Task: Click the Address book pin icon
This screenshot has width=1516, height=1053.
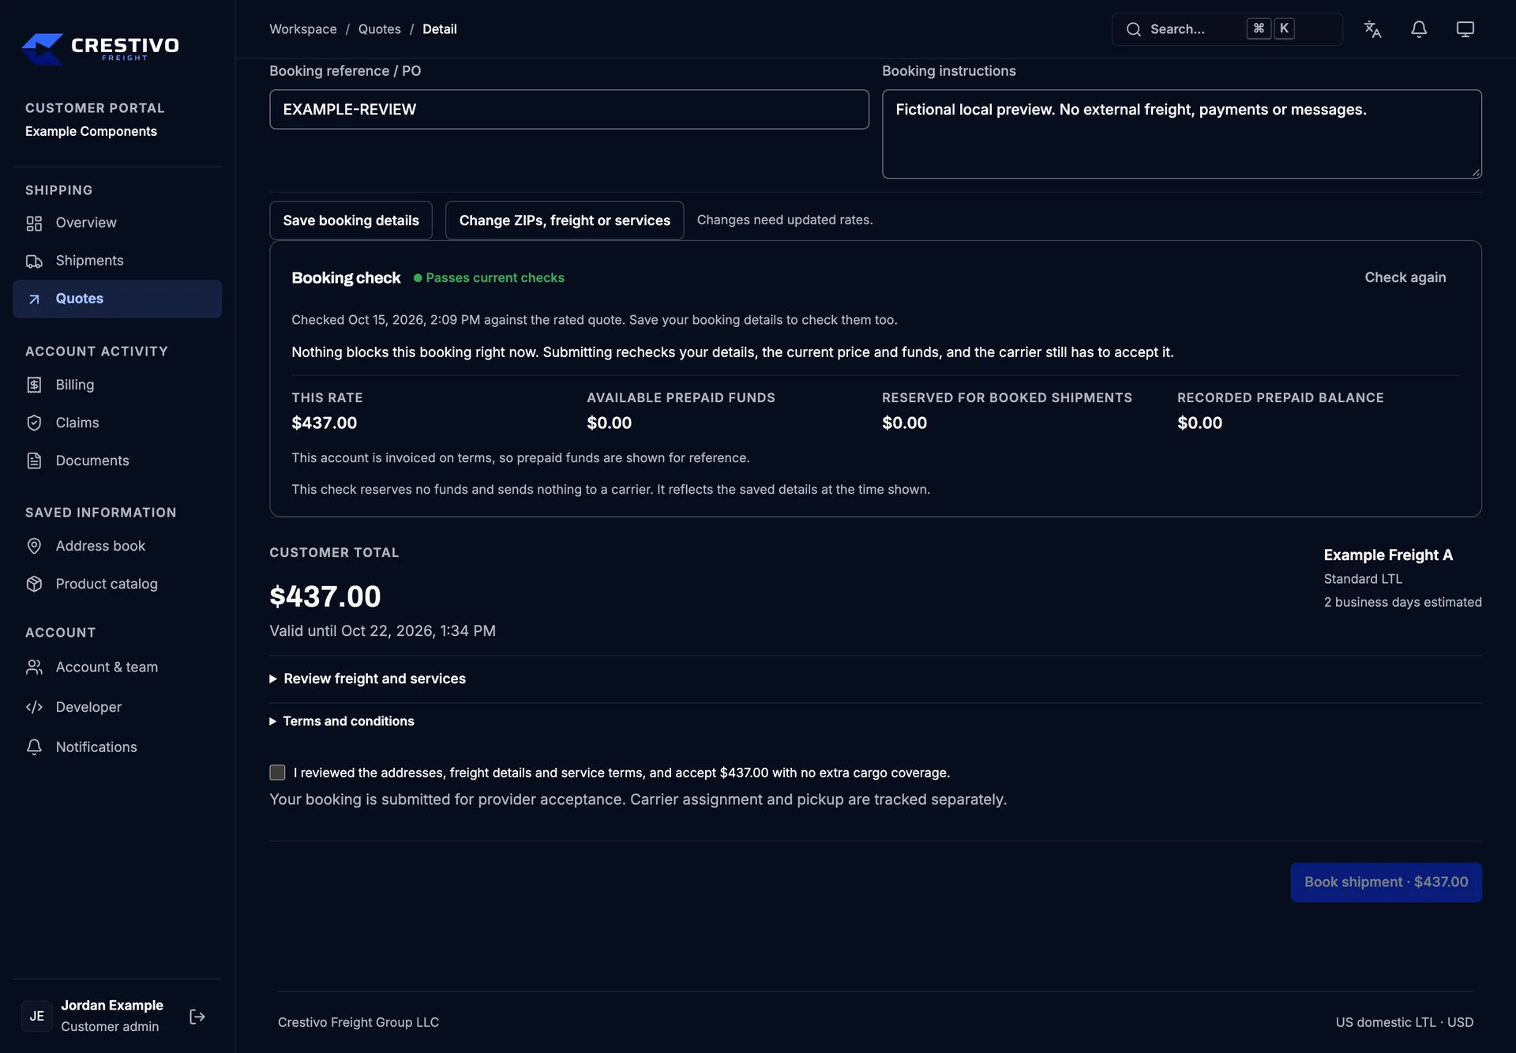Action: point(34,546)
